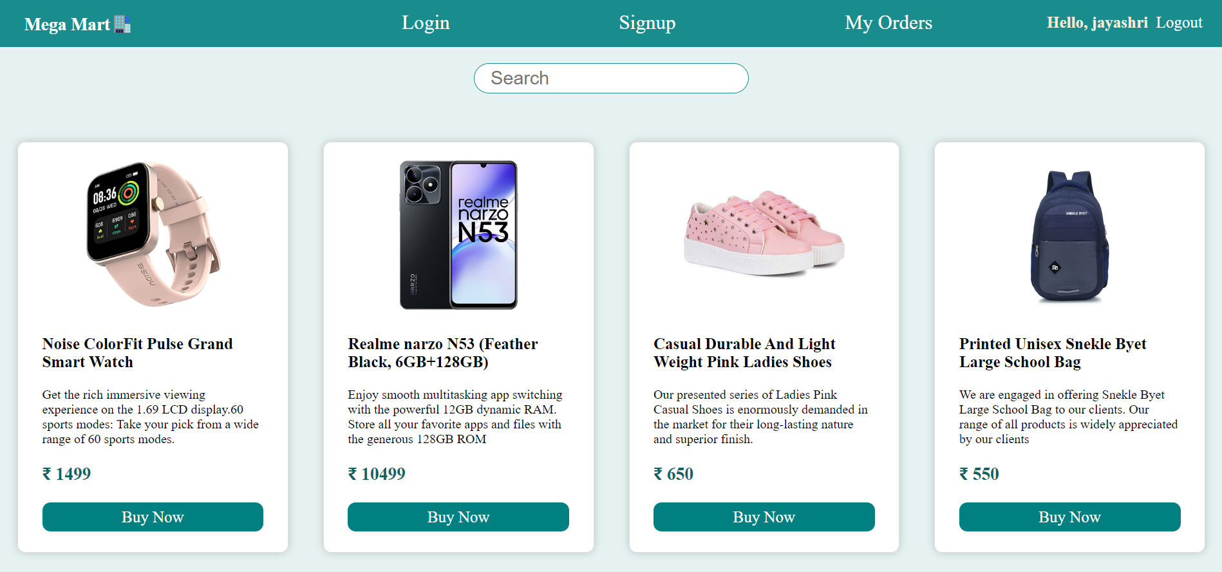This screenshot has height=572, width=1222.
Task: Click the Noise smart watch image
Action: [x=153, y=234]
